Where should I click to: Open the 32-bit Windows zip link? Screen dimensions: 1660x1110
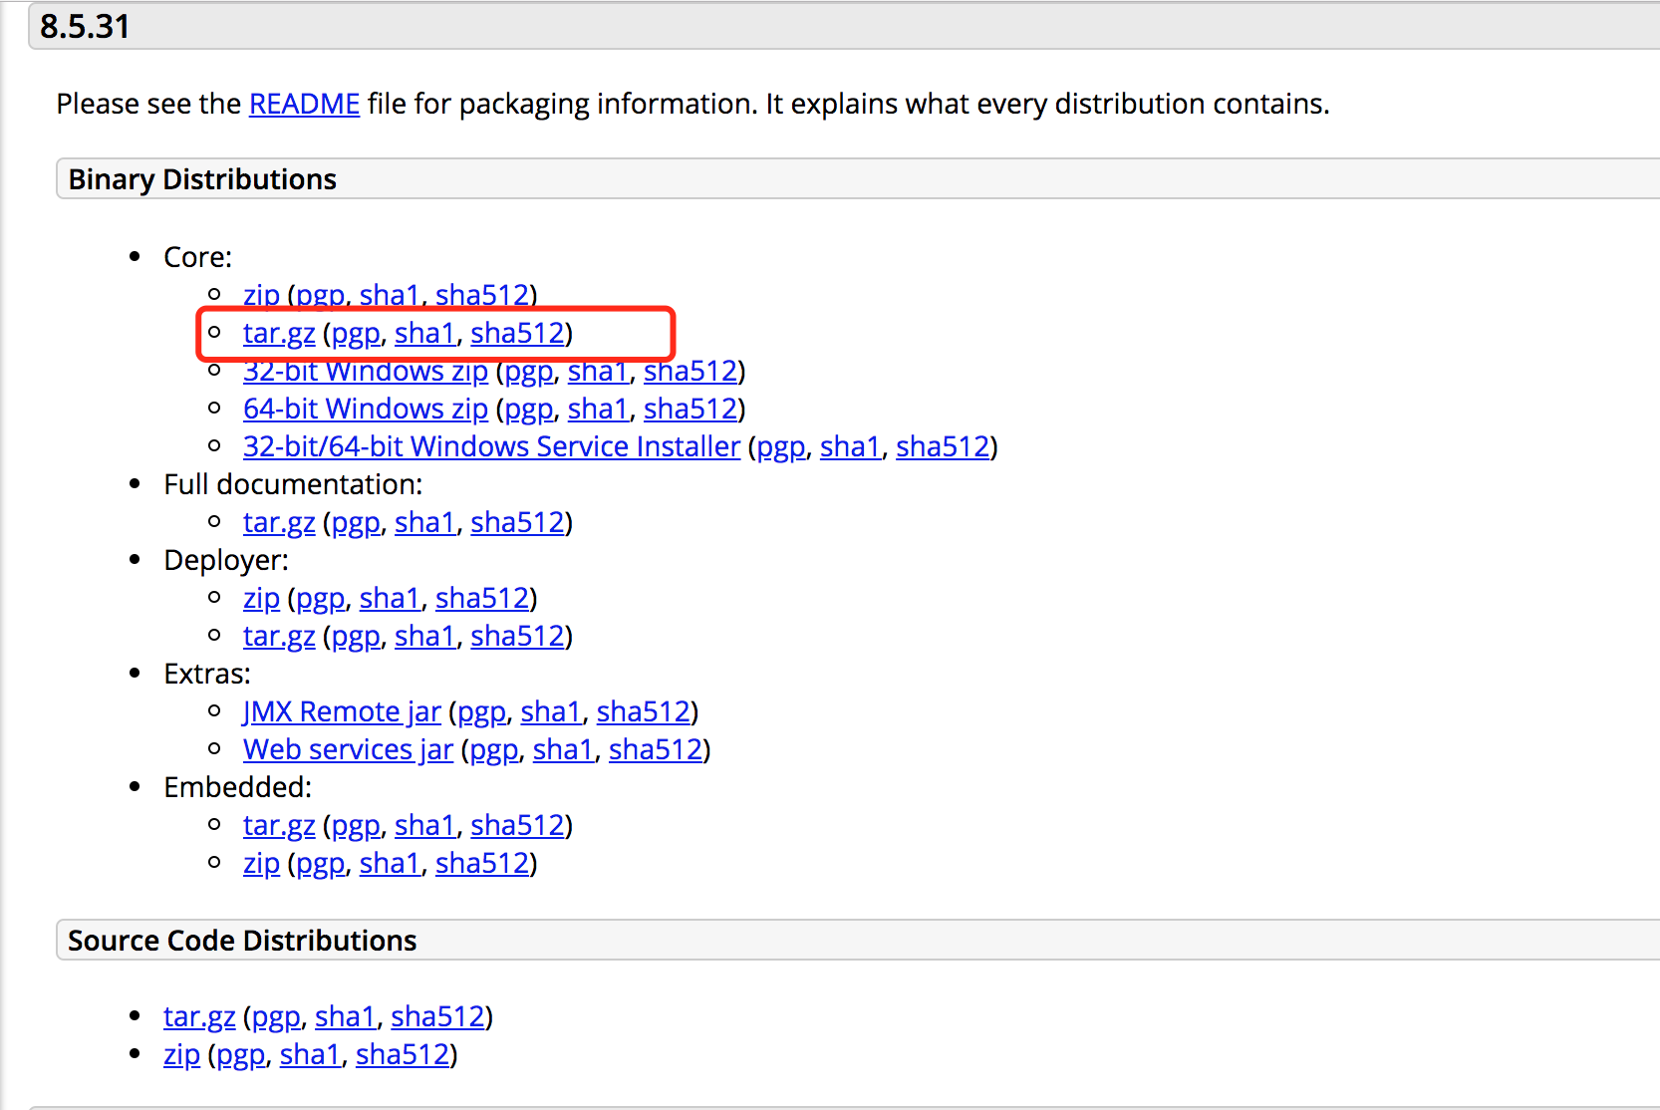point(365,371)
